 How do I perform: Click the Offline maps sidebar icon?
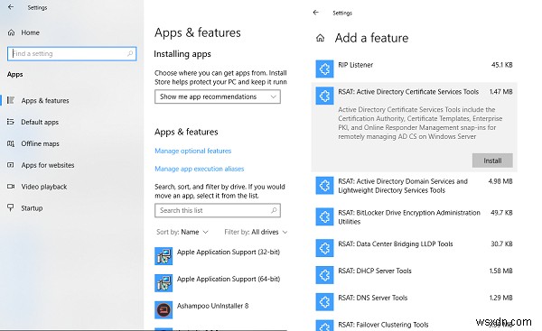(x=11, y=143)
